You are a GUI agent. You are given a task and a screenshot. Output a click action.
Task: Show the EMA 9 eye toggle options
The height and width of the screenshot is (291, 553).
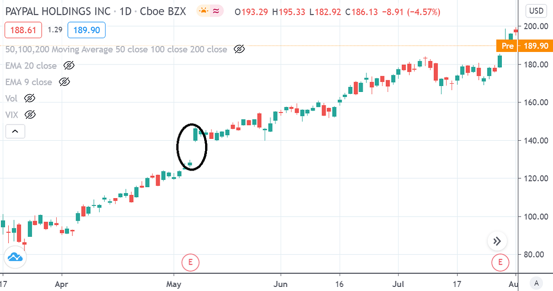coord(65,82)
